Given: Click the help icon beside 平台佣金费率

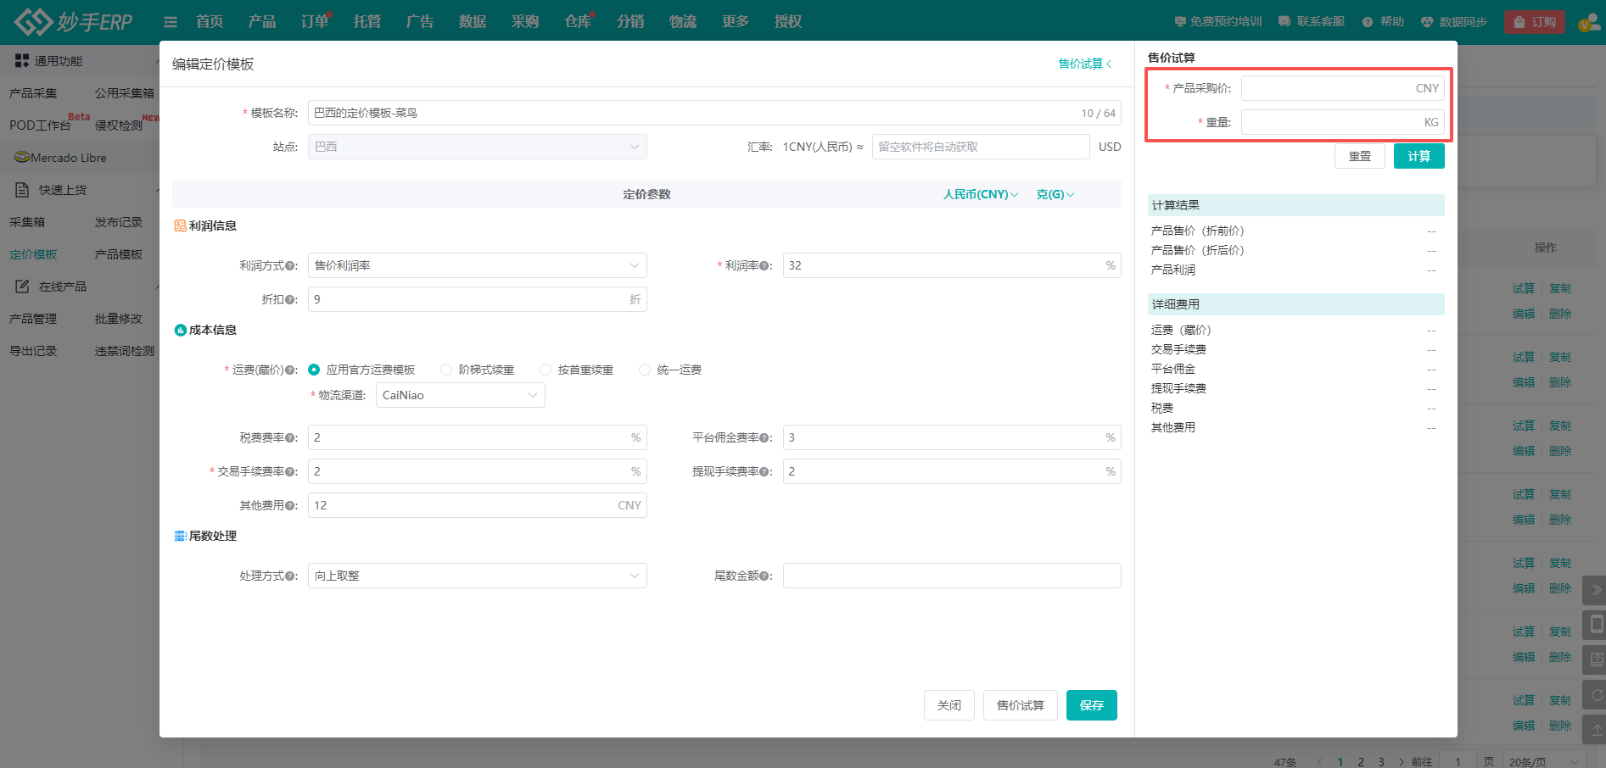Looking at the screenshot, I should [x=765, y=438].
